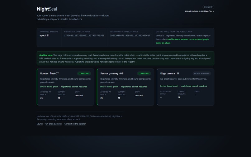Image resolution: width=251 pixels, height=157 pixels.
Task: Click 'No proof has ever been submitted' text
Action: [183, 79]
